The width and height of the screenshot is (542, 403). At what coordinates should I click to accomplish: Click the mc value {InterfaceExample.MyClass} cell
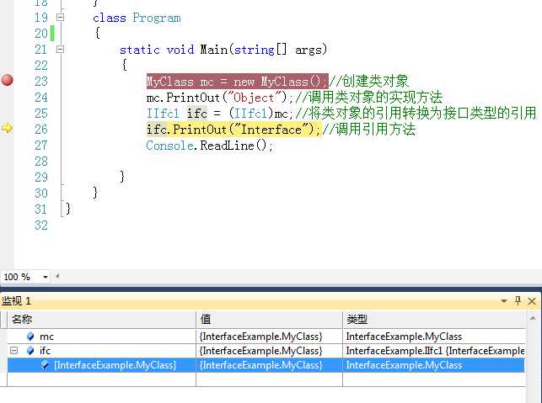point(269,337)
